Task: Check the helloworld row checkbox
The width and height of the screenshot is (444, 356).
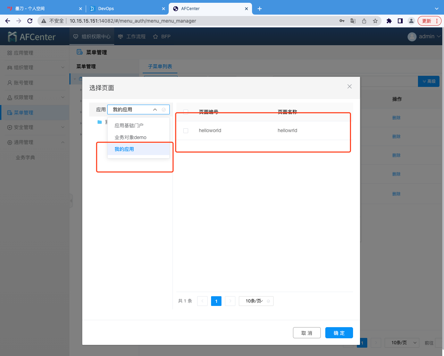Action: (186, 131)
